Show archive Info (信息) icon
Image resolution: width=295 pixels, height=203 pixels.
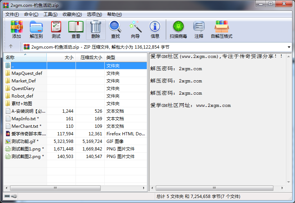tap(155, 27)
